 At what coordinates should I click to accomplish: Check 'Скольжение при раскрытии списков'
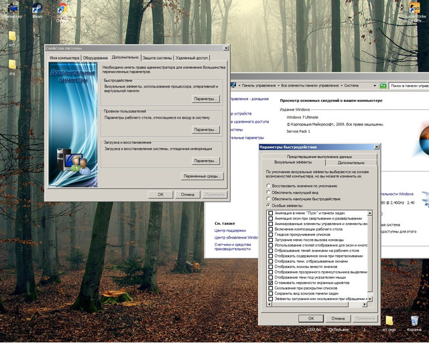(x=271, y=288)
